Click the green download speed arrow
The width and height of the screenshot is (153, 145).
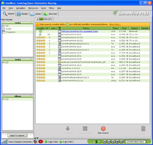[x=46, y=142]
